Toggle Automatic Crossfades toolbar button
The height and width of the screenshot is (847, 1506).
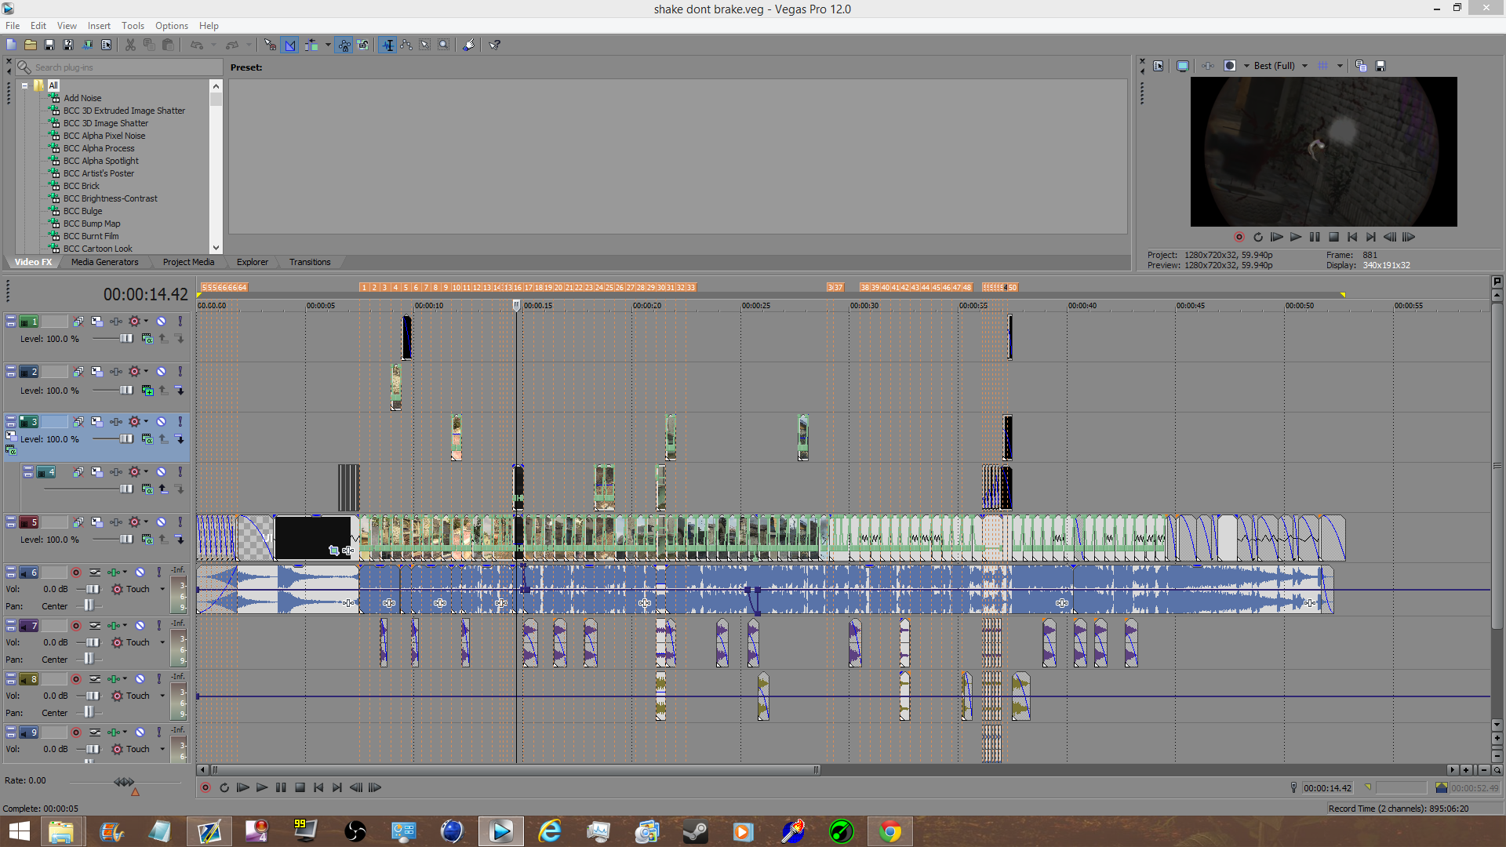[x=290, y=45]
